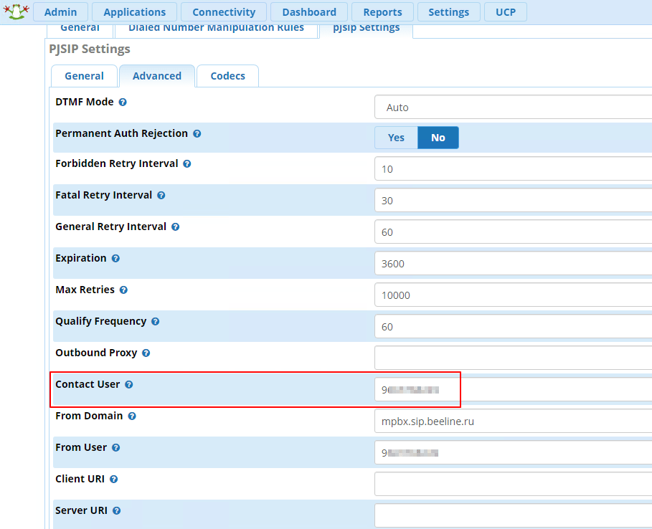Click help icon beside Permanent Auth Rejection
Screen dimensions: 652x529
click(197, 134)
